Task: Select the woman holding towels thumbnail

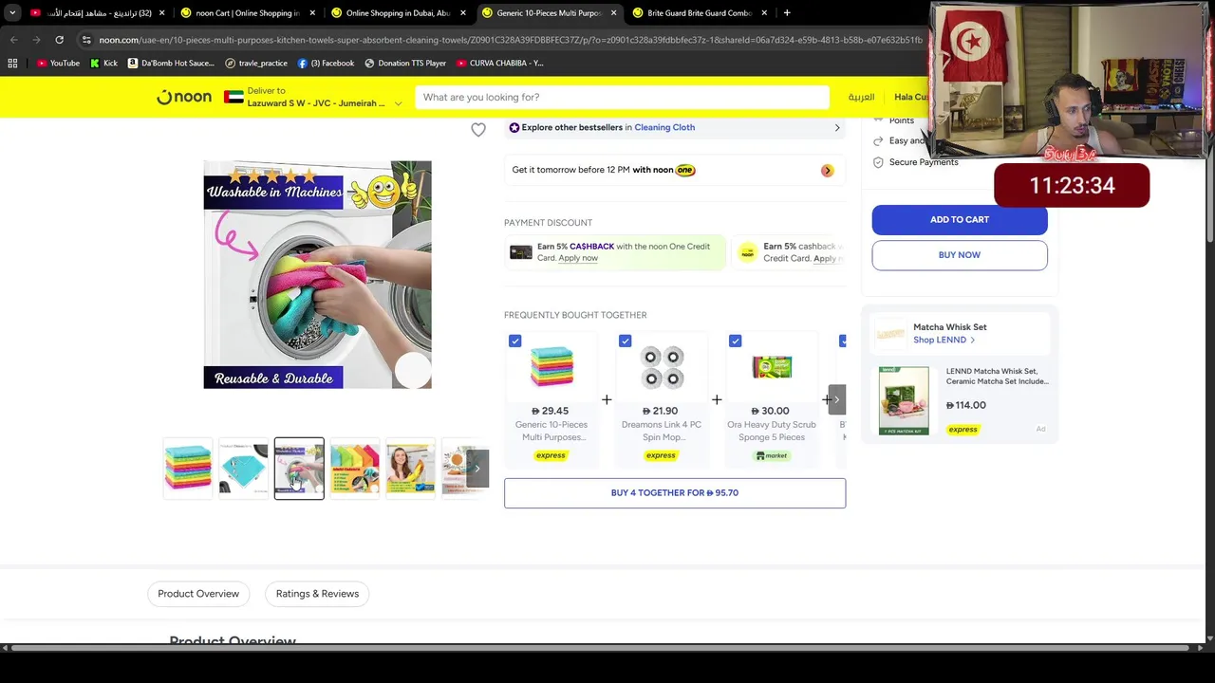Action: click(x=410, y=469)
